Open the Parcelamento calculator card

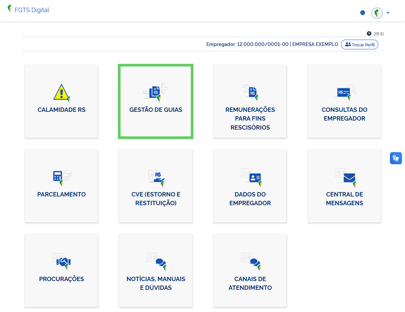[x=61, y=186]
